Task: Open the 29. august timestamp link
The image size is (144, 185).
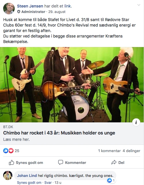Action: click(57, 12)
